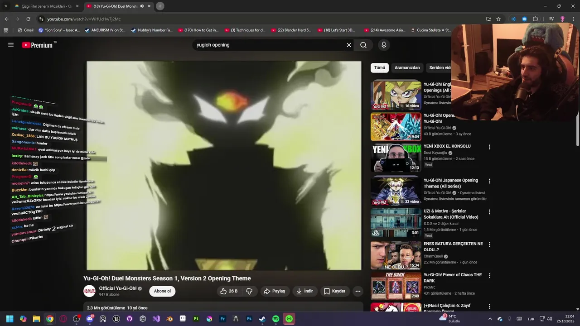Dislike the Yu-Gi-Oh! video
The width and height of the screenshot is (580, 326).
pyautogui.click(x=249, y=291)
